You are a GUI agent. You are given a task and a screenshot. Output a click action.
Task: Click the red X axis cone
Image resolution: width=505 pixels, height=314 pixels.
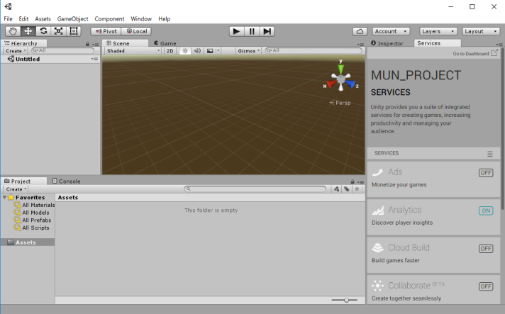click(x=331, y=84)
